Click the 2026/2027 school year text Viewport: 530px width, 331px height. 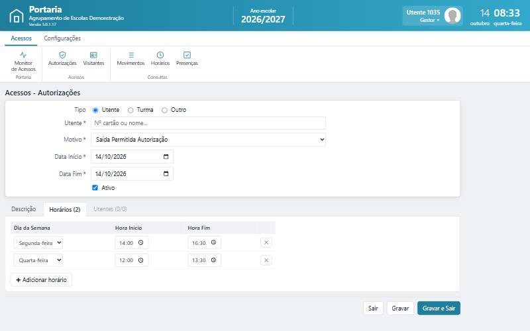263,19
